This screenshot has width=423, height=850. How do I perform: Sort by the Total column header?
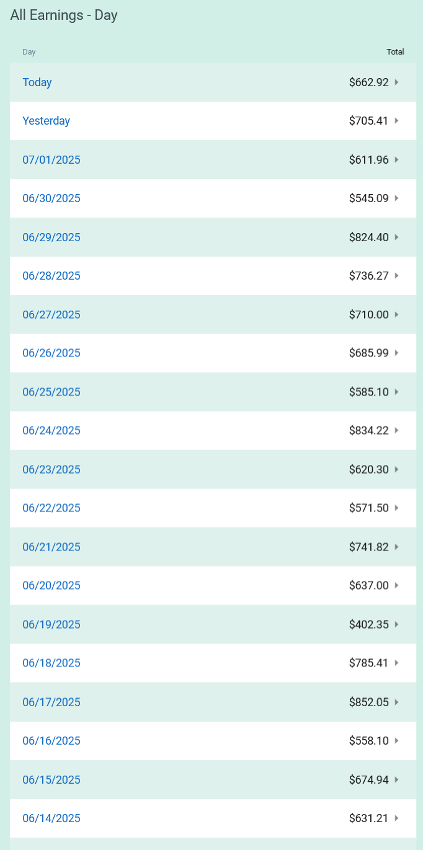395,52
